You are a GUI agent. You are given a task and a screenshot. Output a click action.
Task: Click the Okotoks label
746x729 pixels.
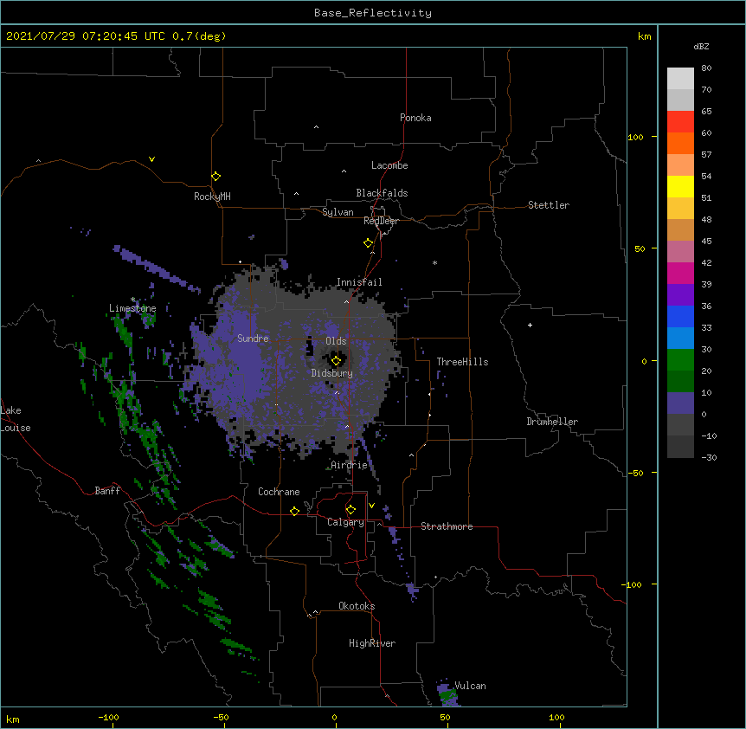(x=357, y=606)
